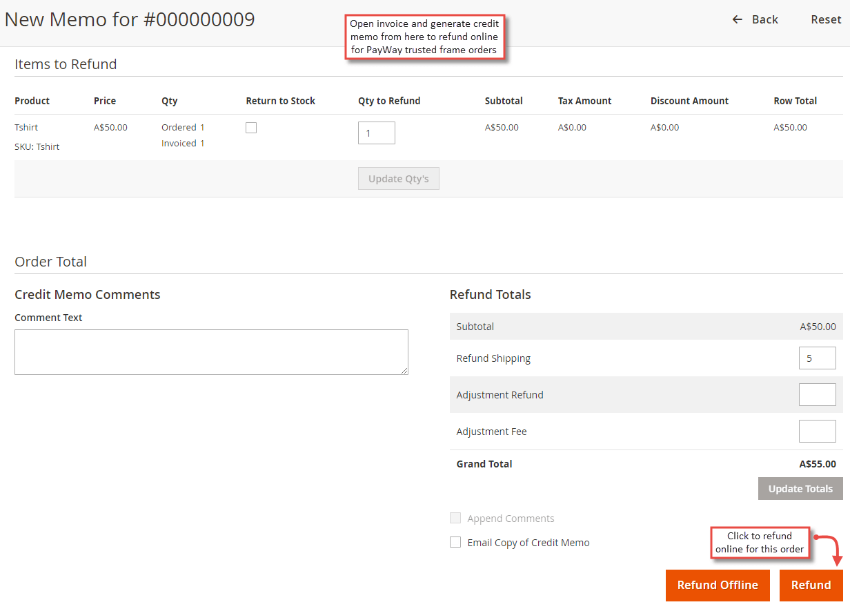Click the Tax Amount column header
The height and width of the screenshot is (609, 850).
click(585, 101)
